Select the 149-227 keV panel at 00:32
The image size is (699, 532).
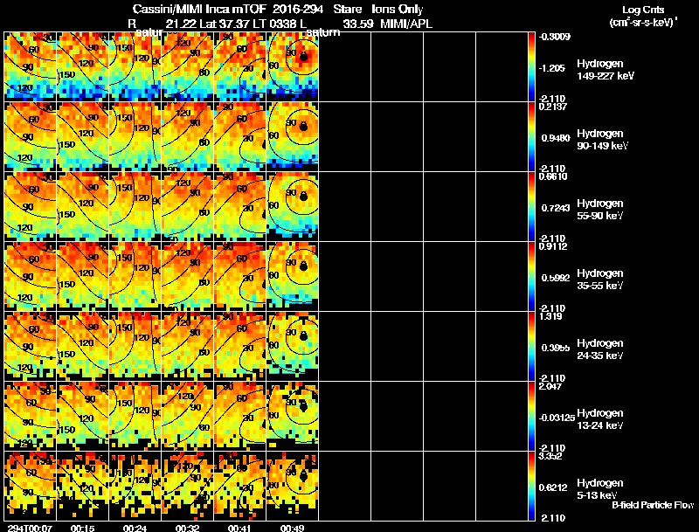pyautogui.click(x=187, y=66)
